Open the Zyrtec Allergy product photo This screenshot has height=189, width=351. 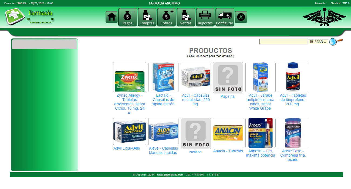(130, 77)
